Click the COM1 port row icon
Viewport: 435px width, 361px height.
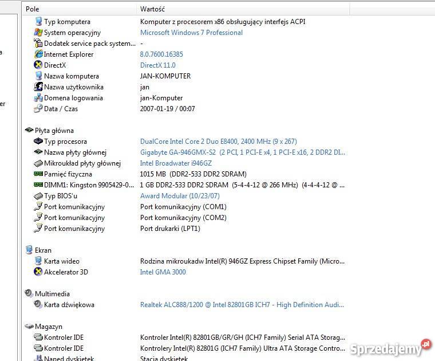pos(38,207)
